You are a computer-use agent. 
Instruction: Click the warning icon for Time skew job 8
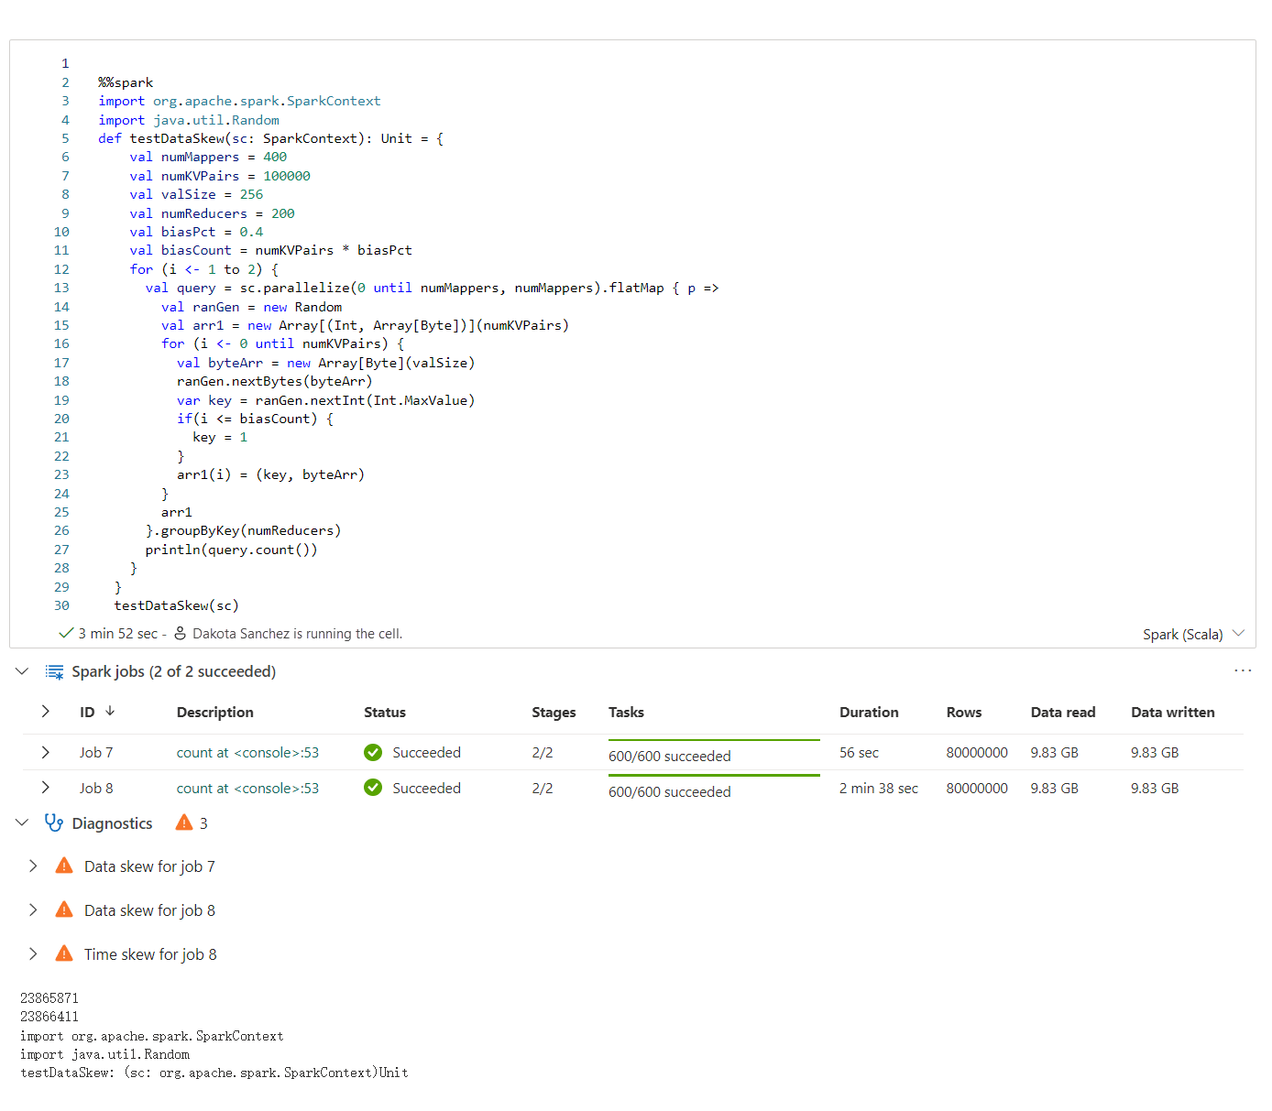click(x=64, y=953)
